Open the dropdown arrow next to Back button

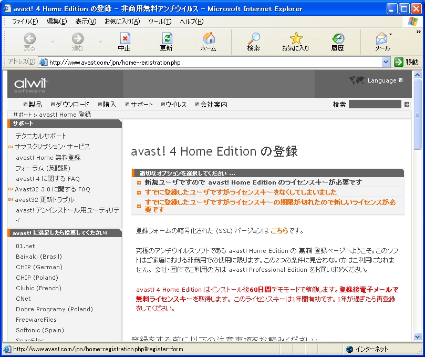(53, 42)
